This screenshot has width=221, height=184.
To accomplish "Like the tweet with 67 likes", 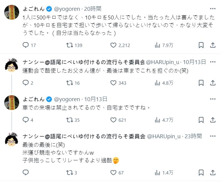I will click(113, 173).
